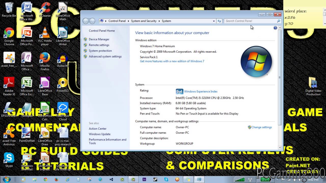
Task: Select LibreOffice Draw desktop icon
Action: pyautogui.click(x=45, y=136)
